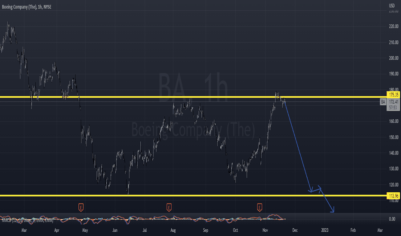The image size is (401, 236).
Task: Click the 140.00 price axis label
Action: tap(394, 153)
